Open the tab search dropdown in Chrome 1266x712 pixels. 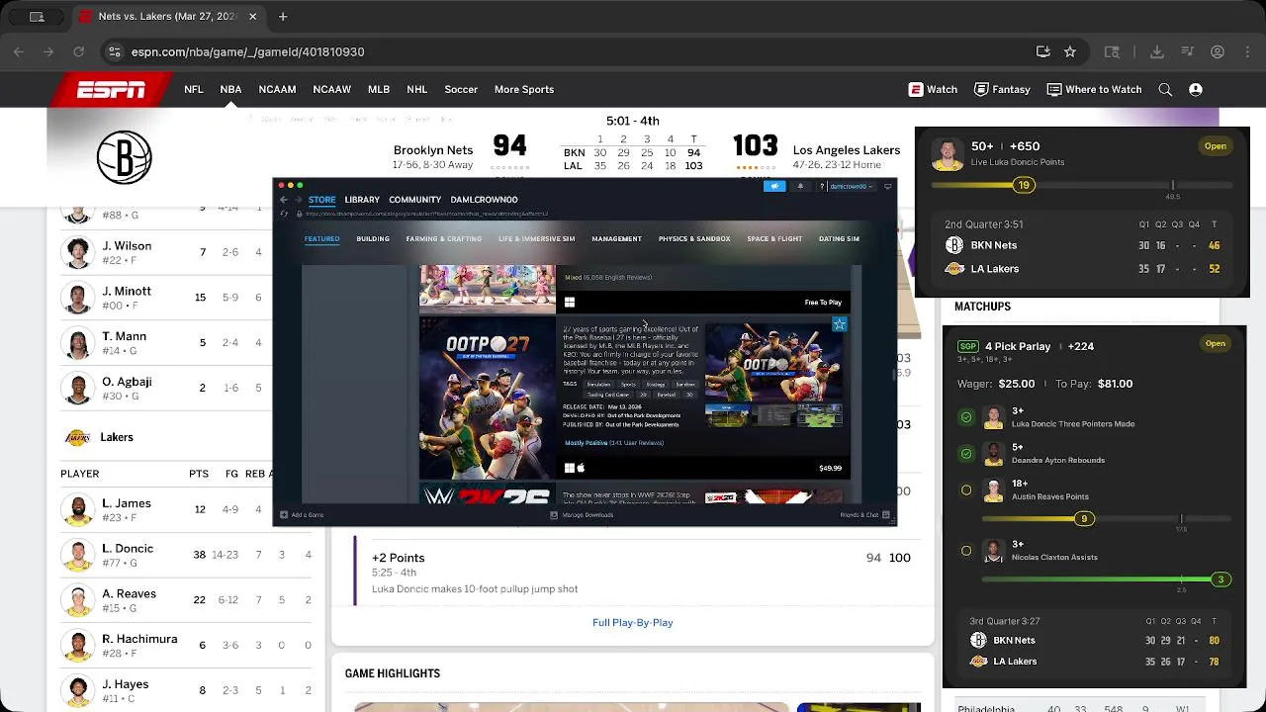point(37,16)
